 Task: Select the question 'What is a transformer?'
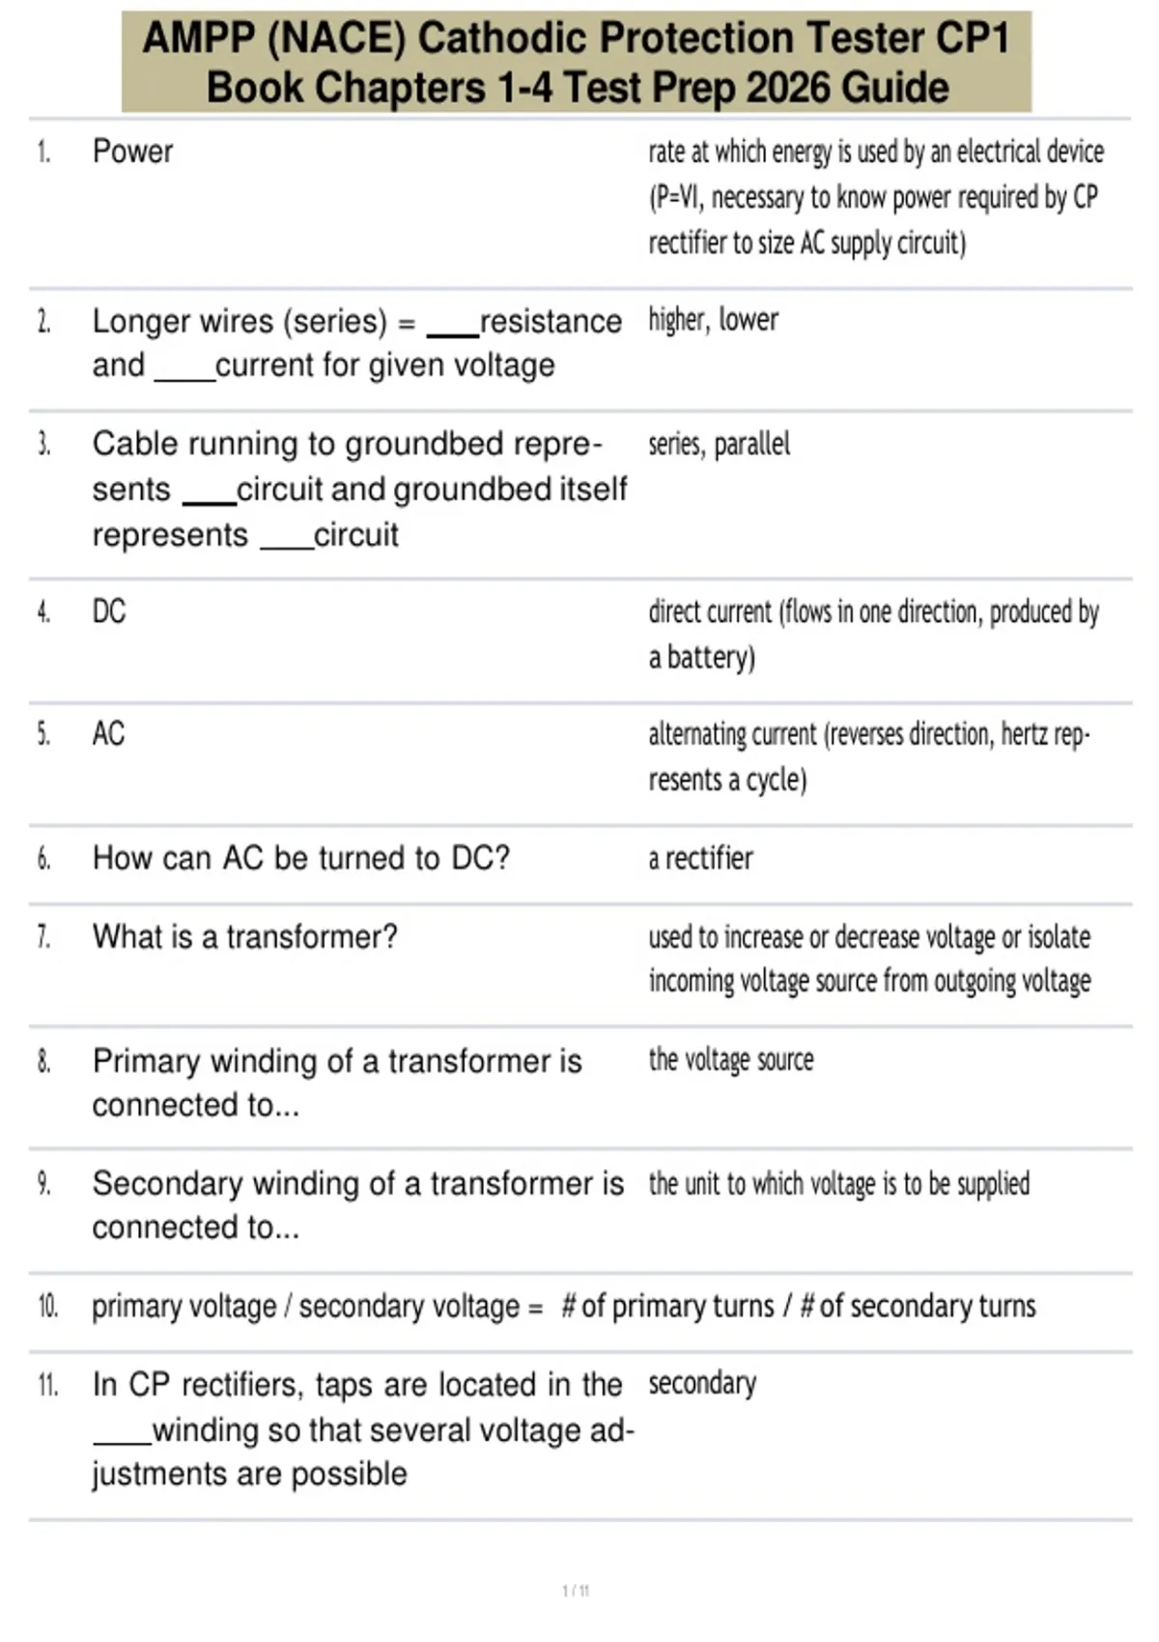tap(245, 937)
